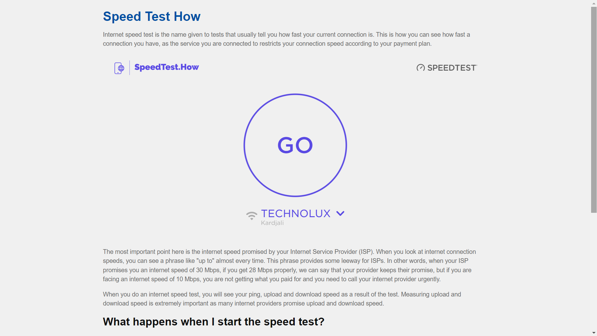Click the "What happens when I start the speed test?" heading
Image resolution: width=597 pixels, height=336 pixels.
point(213,322)
